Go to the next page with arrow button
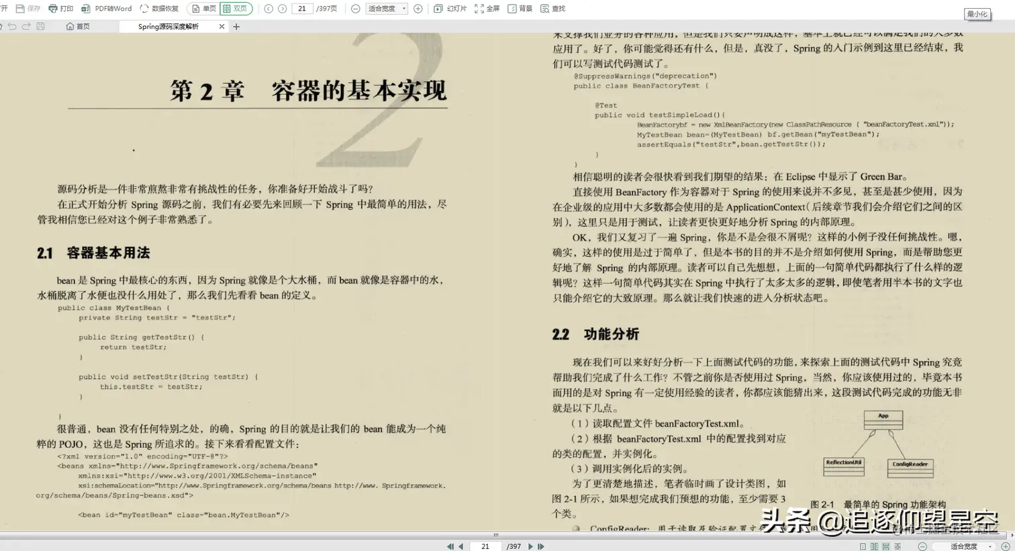The width and height of the screenshot is (1015, 551). 530,546
